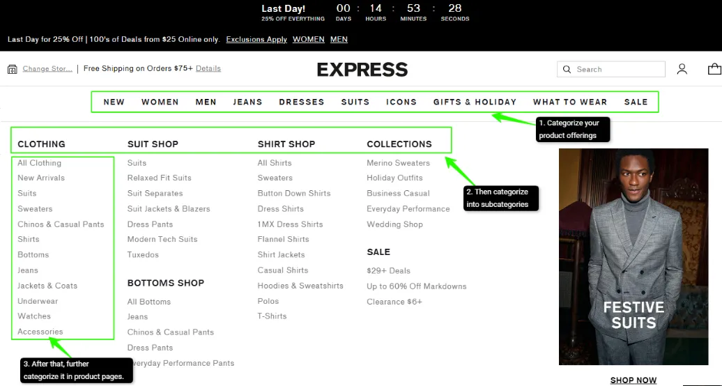Click the search magnifier icon
This screenshot has height=386, width=722.
click(567, 69)
